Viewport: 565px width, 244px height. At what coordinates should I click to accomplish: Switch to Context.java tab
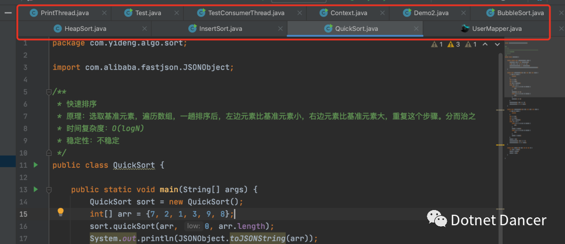click(x=349, y=13)
